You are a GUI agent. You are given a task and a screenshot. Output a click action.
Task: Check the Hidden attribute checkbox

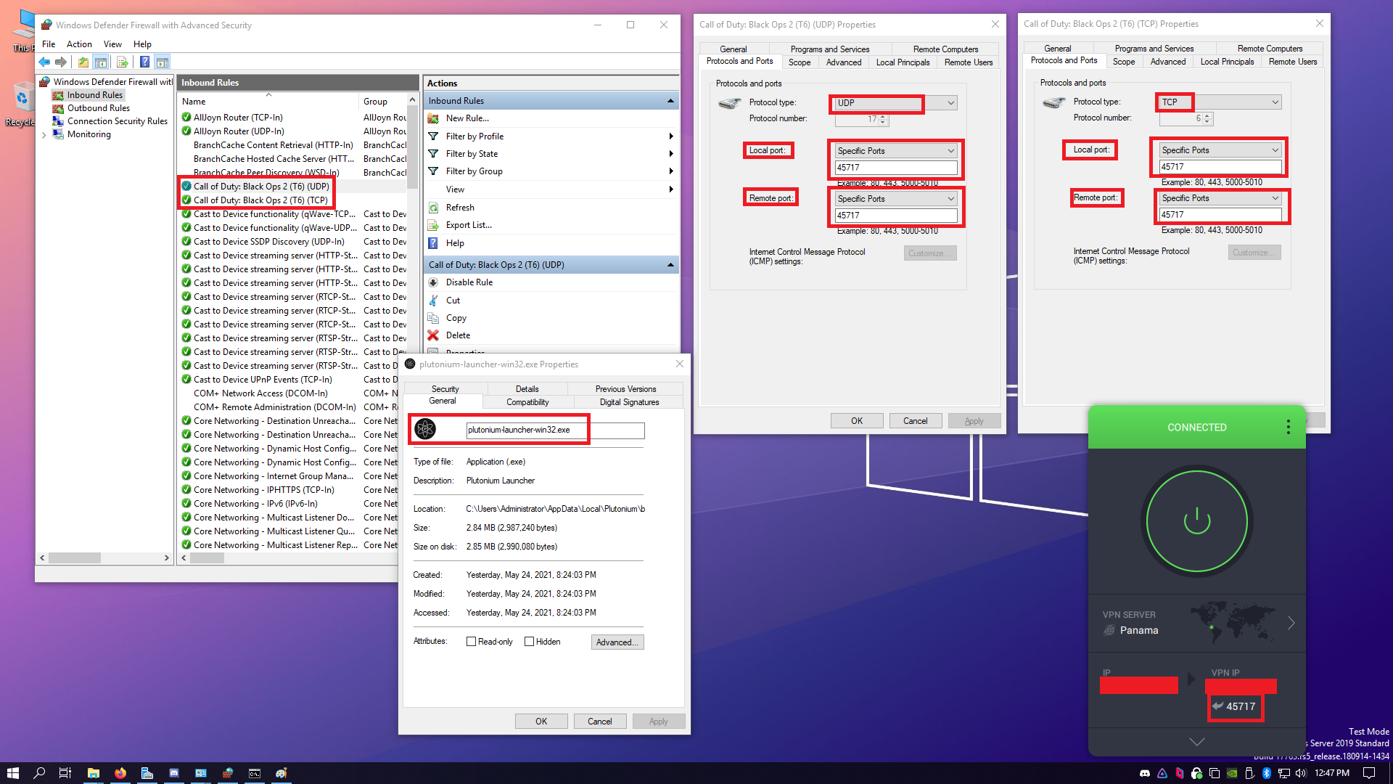pyautogui.click(x=530, y=642)
